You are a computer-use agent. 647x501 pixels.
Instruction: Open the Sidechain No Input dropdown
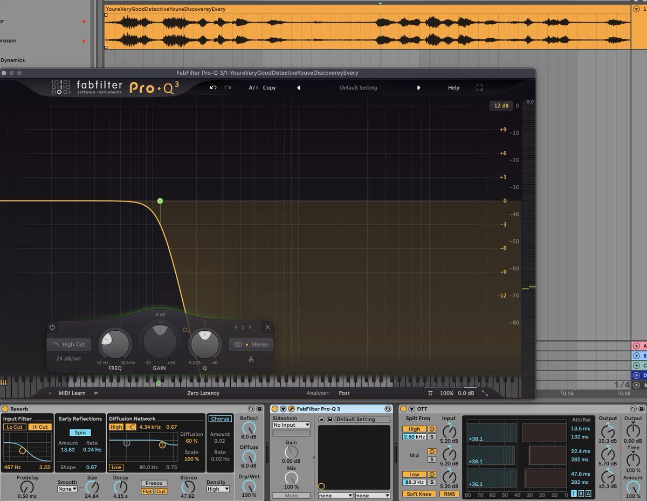coord(292,425)
